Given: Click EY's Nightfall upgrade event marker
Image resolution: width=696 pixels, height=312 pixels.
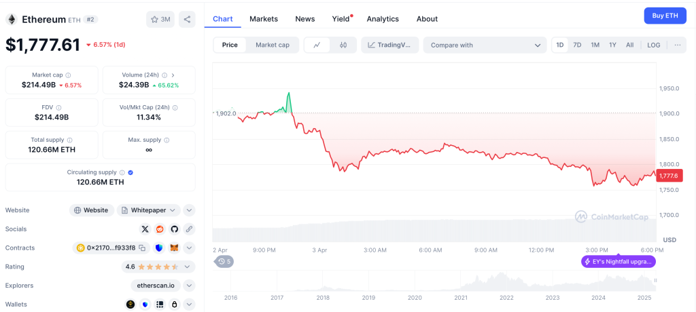Looking at the screenshot, I should click(x=619, y=261).
